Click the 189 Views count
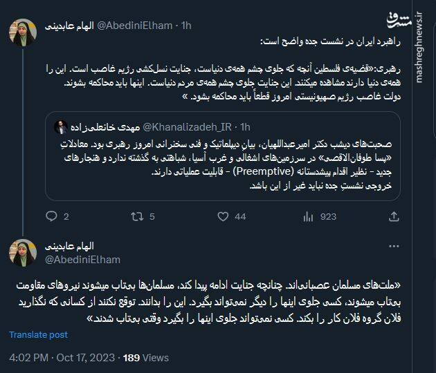Screen dimensions: 436x373 (x=145, y=358)
